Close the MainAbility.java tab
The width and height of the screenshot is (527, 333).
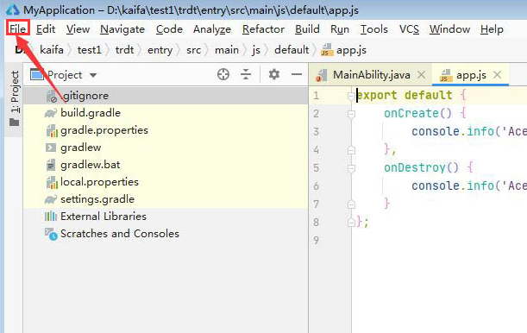(x=421, y=74)
